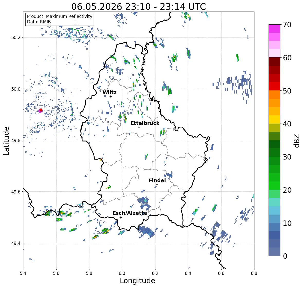This screenshot has height=287, width=303.
Task: Click the bright green colorbar segment at 20
Action: pos(274,186)
